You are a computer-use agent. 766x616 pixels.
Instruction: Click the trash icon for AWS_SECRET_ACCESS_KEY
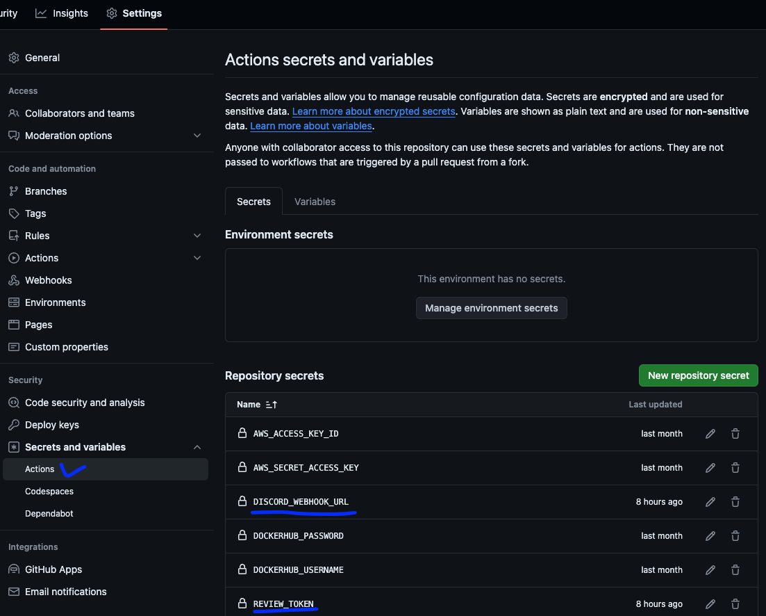tap(735, 468)
